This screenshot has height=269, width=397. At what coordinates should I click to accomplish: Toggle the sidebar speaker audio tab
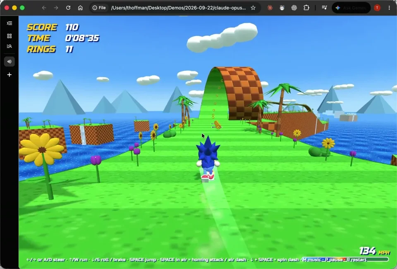pyautogui.click(x=10, y=62)
